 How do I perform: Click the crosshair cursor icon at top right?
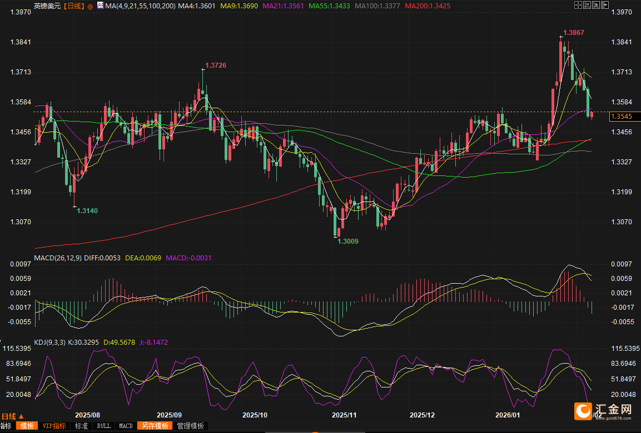[578, 5]
